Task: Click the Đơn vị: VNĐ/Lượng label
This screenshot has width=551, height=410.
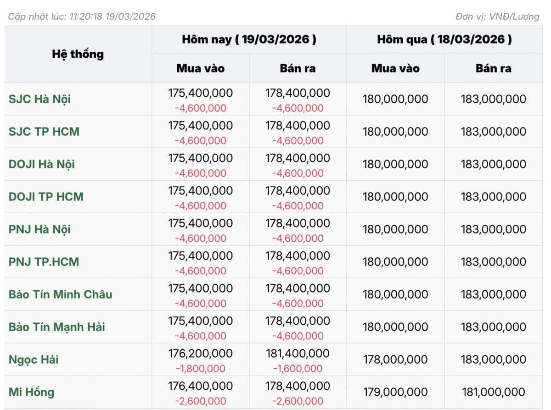Action: (x=497, y=17)
